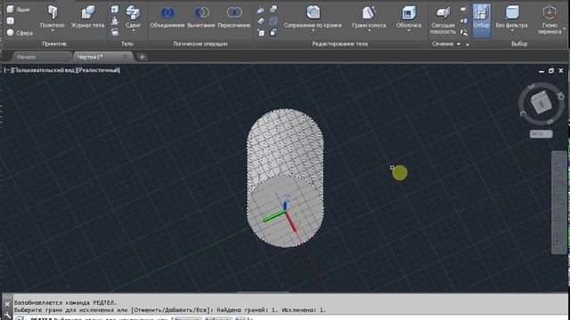Apply the Объединение (Union) operation
This screenshot has width=570, height=320.
(x=167, y=17)
